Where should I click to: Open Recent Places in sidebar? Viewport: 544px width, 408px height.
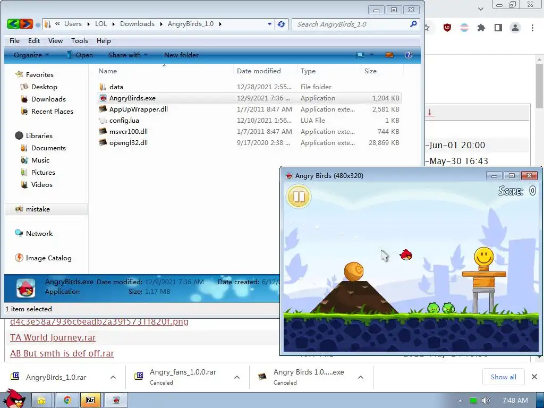pyautogui.click(x=52, y=112)
